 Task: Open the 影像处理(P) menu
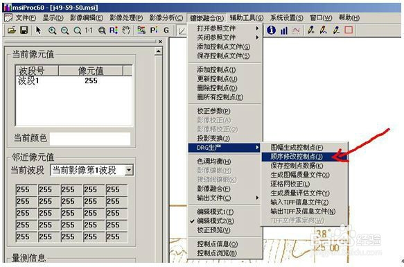(126, 18)
